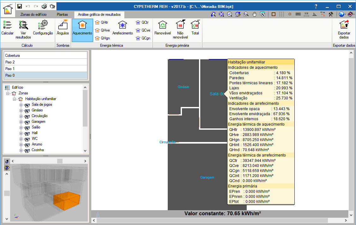Display Renovável primary energy
The height and width of the screenshot is (225, 356).
pos(163,28)
